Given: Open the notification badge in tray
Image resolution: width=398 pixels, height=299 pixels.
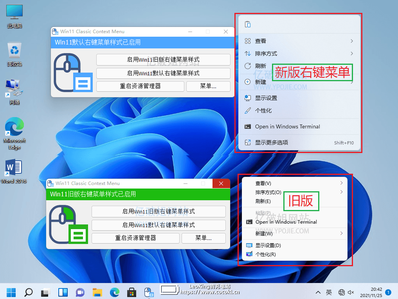Looking at the screenshot, I should tap(388, 292).
